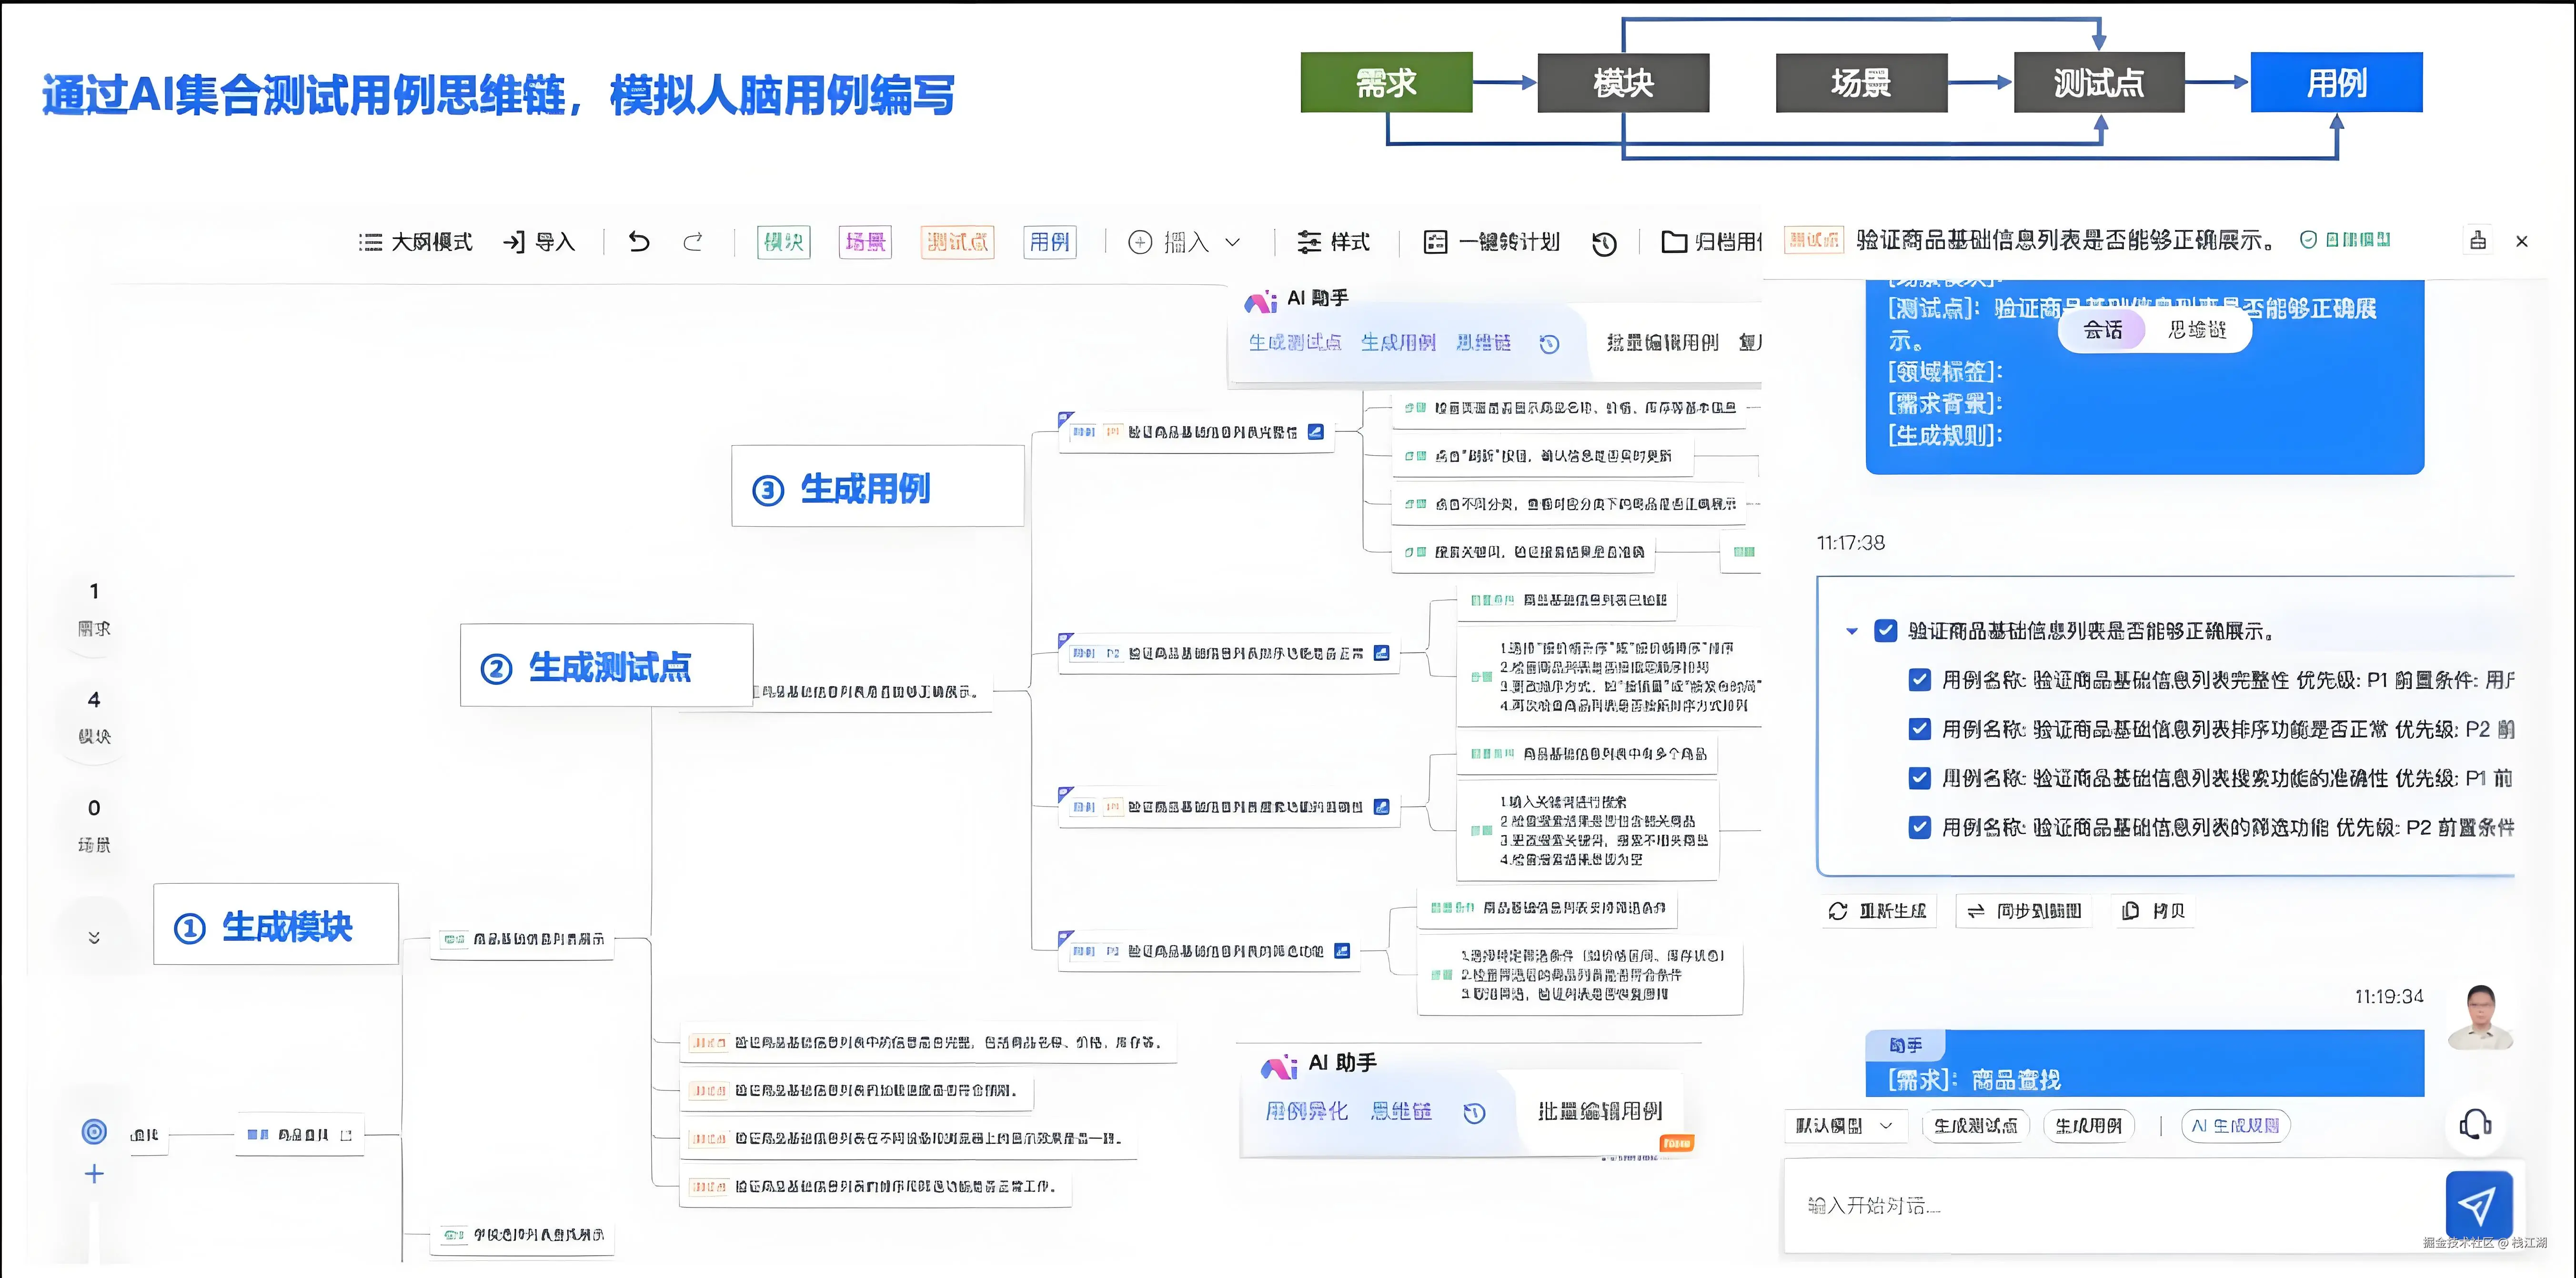The height and width of the screenshot is (1278, 2576).
Task: Click the redo arrow icon
Action: pos(693,241)
